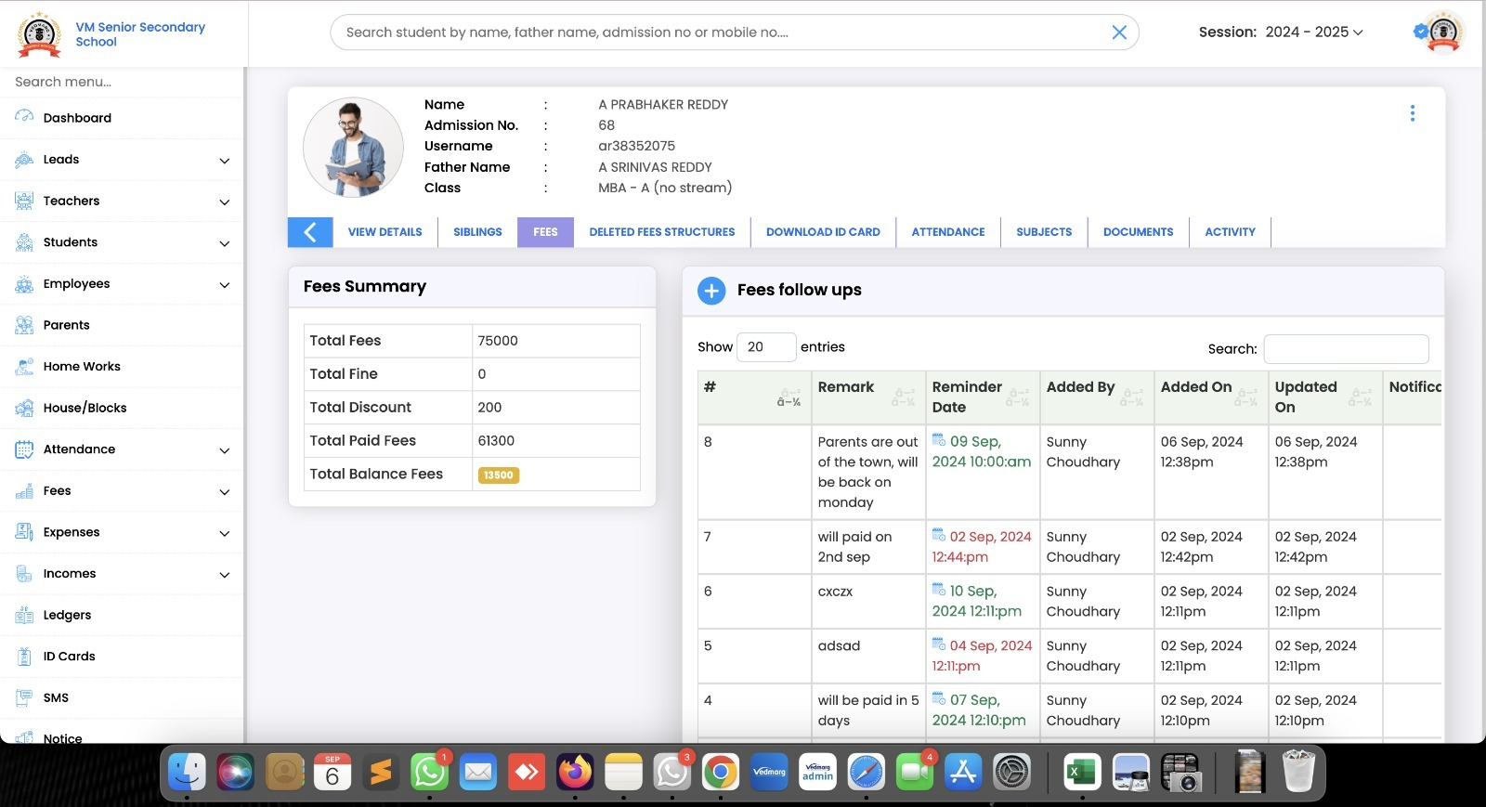Clear the student search with X icon

(x=1119, y=33)
